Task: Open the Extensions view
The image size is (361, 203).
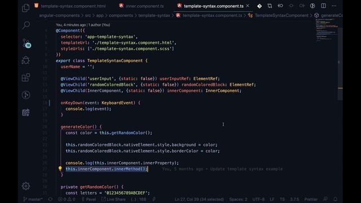Action: click(26, 77)
